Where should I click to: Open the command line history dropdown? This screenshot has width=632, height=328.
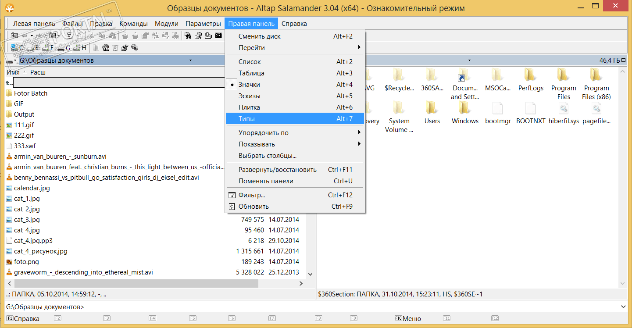click(624, 307)
